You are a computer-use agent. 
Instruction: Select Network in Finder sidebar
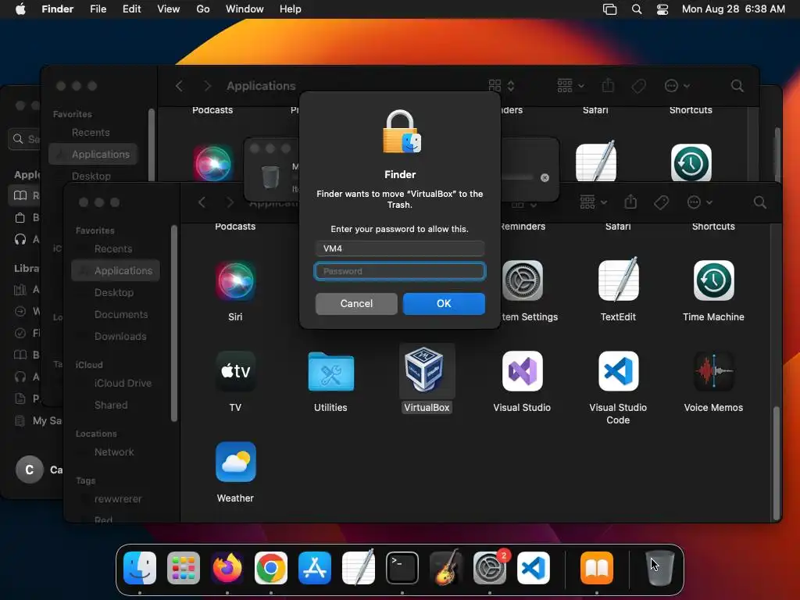pos(116,452)
